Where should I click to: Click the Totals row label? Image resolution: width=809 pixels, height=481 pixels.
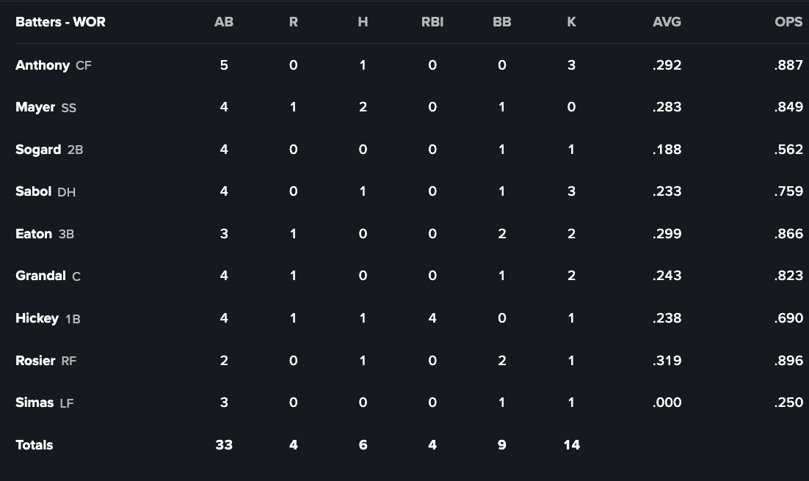point(35,445)
